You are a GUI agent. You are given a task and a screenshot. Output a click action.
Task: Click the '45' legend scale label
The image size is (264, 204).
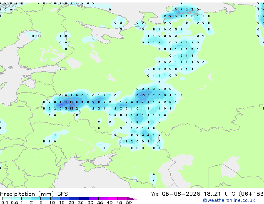(x=119, y=202)
